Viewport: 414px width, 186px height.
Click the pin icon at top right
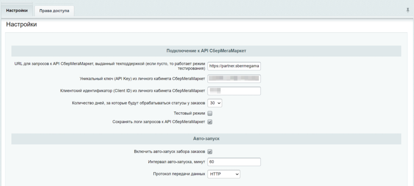[408, 10]
